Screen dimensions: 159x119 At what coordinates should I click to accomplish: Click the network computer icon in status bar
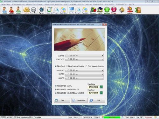142,117
